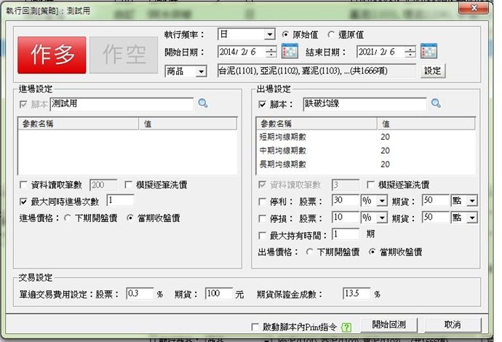This screenshot has height=342, width=502.
Task: Click the 單邊交易費用 stock fee input field
Action: coord(139,294)
